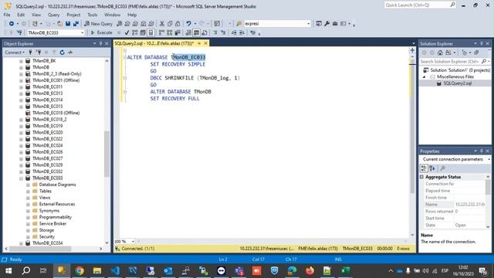Image resolution: width=494 pixels, height=278 pixels.
Task: Click the Decrease Indent icon
Action: click(x=234, y=32)
